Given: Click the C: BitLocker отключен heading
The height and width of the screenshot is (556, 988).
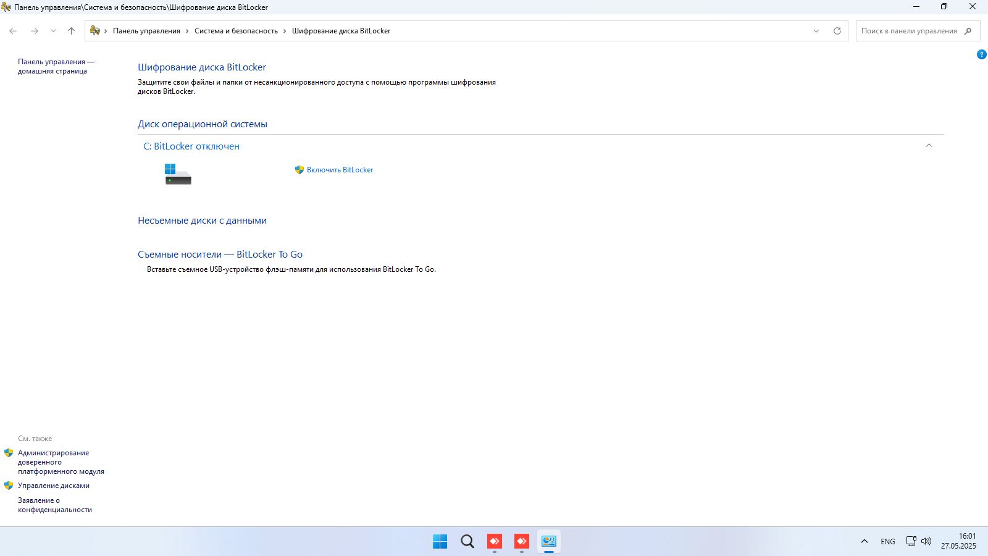Looking at the screenshot, I should coord(191,146).
